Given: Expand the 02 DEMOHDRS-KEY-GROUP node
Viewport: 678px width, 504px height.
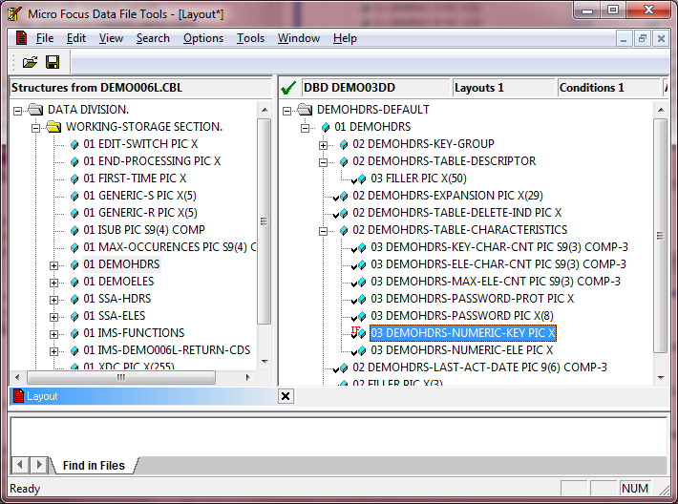Looking at the screenshot, I should (324, 144).
